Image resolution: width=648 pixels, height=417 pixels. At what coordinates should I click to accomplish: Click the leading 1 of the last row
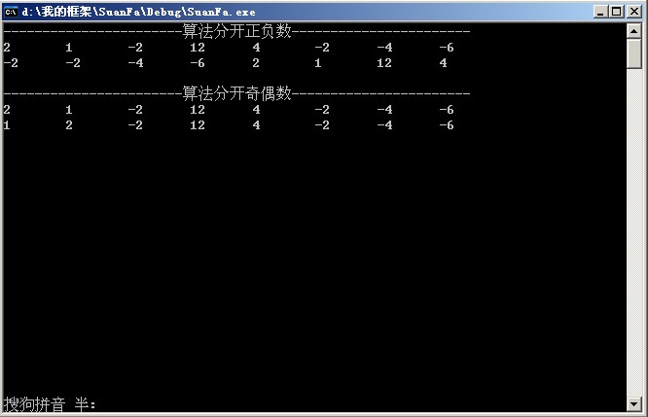coord(7,125)
